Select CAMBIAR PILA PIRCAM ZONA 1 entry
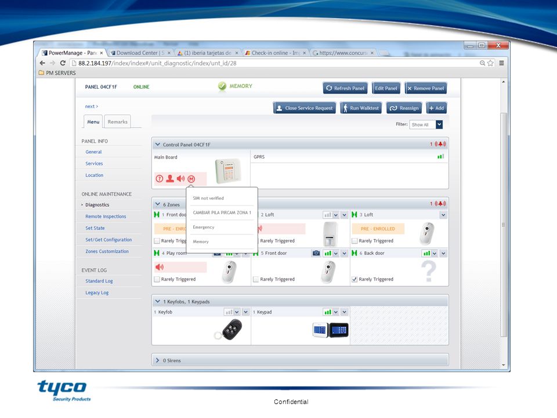Screen dimensions: 557x418 222,212
